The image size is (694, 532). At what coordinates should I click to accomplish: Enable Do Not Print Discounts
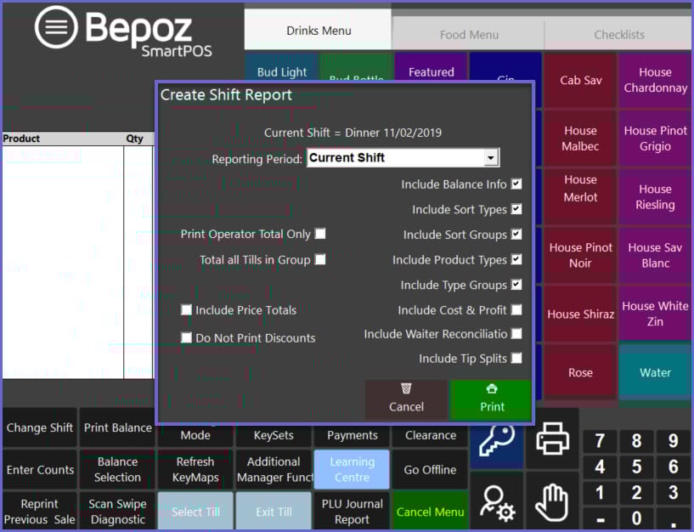[187, 337]
